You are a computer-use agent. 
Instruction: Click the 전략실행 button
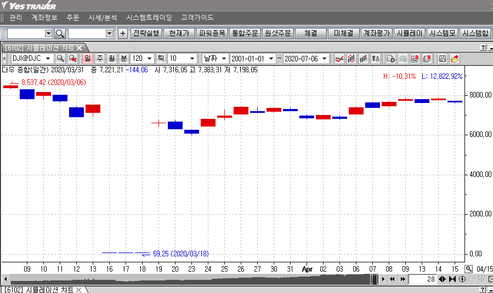point(146,33)
